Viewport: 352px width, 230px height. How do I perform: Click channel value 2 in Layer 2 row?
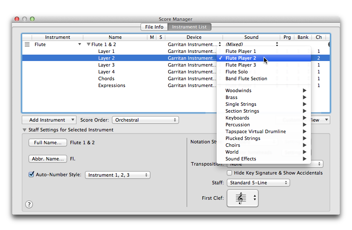click(319, 58)
